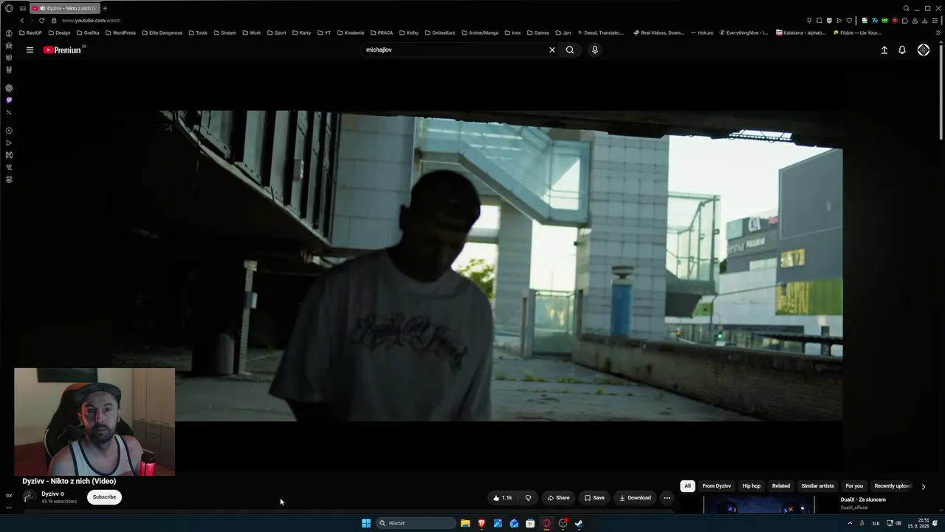This screenshot has height=532, width=945.
Task: Select the Hip hop filter chip
Action: tap(751, 486)
